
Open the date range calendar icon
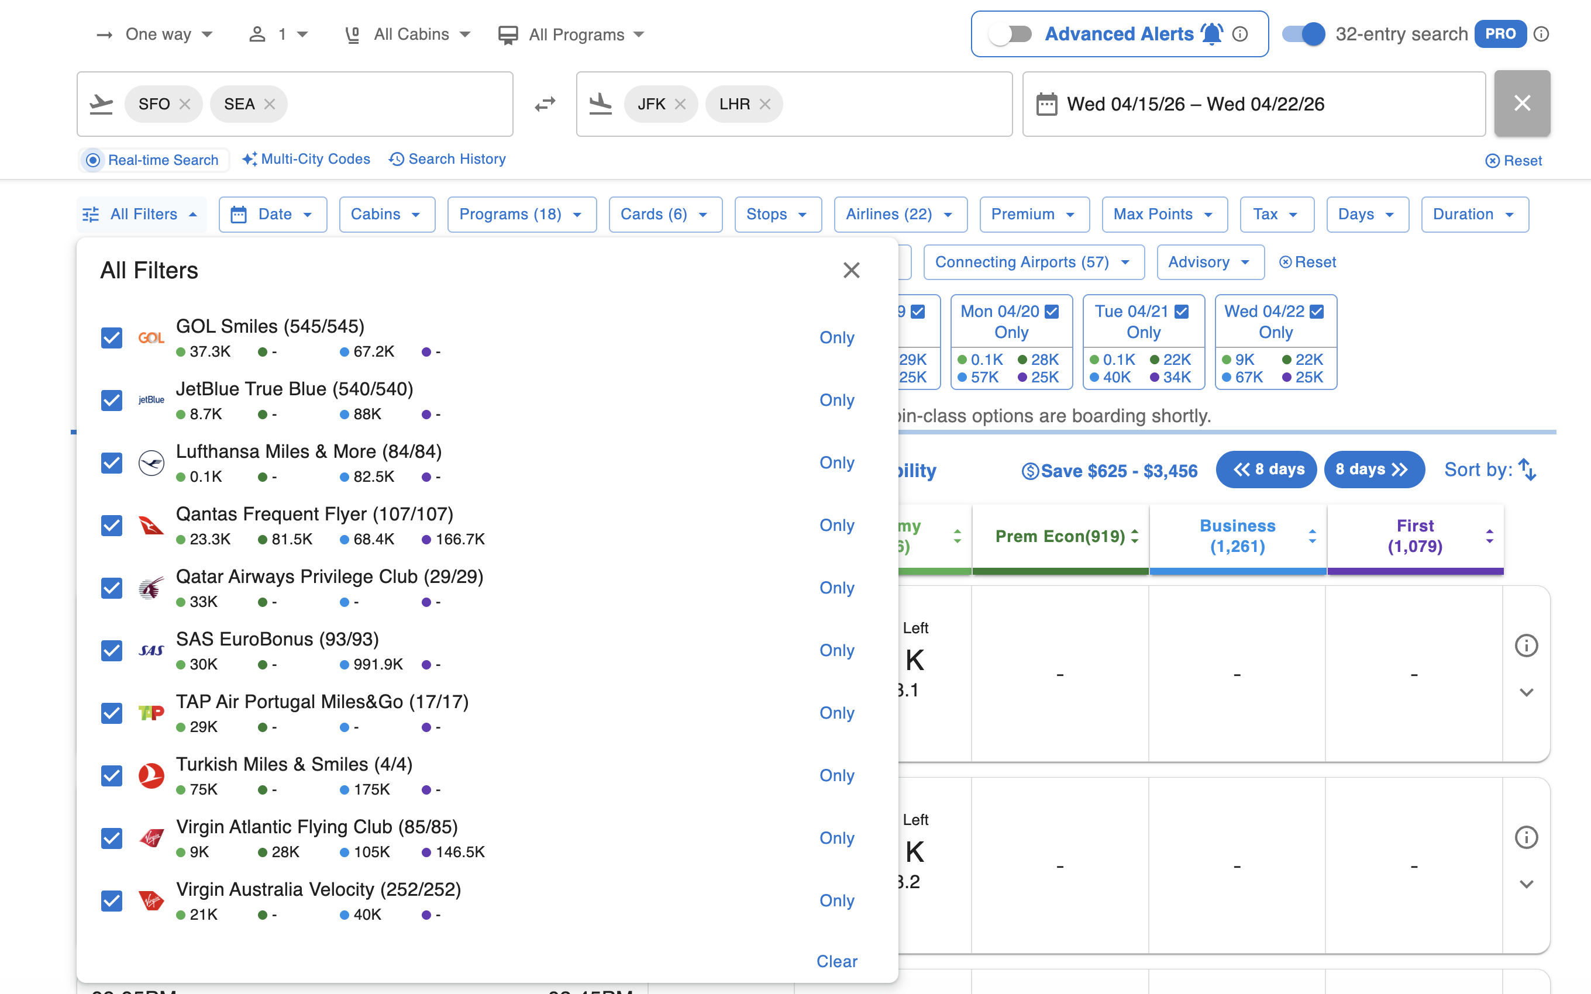(x=1046, y=104)
